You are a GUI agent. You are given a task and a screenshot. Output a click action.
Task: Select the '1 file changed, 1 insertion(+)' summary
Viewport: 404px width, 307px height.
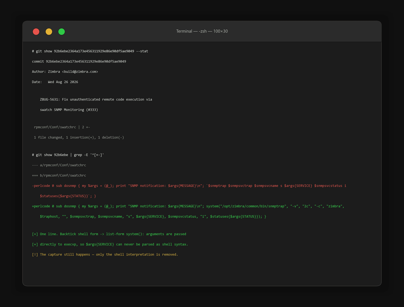pos(79,137)
